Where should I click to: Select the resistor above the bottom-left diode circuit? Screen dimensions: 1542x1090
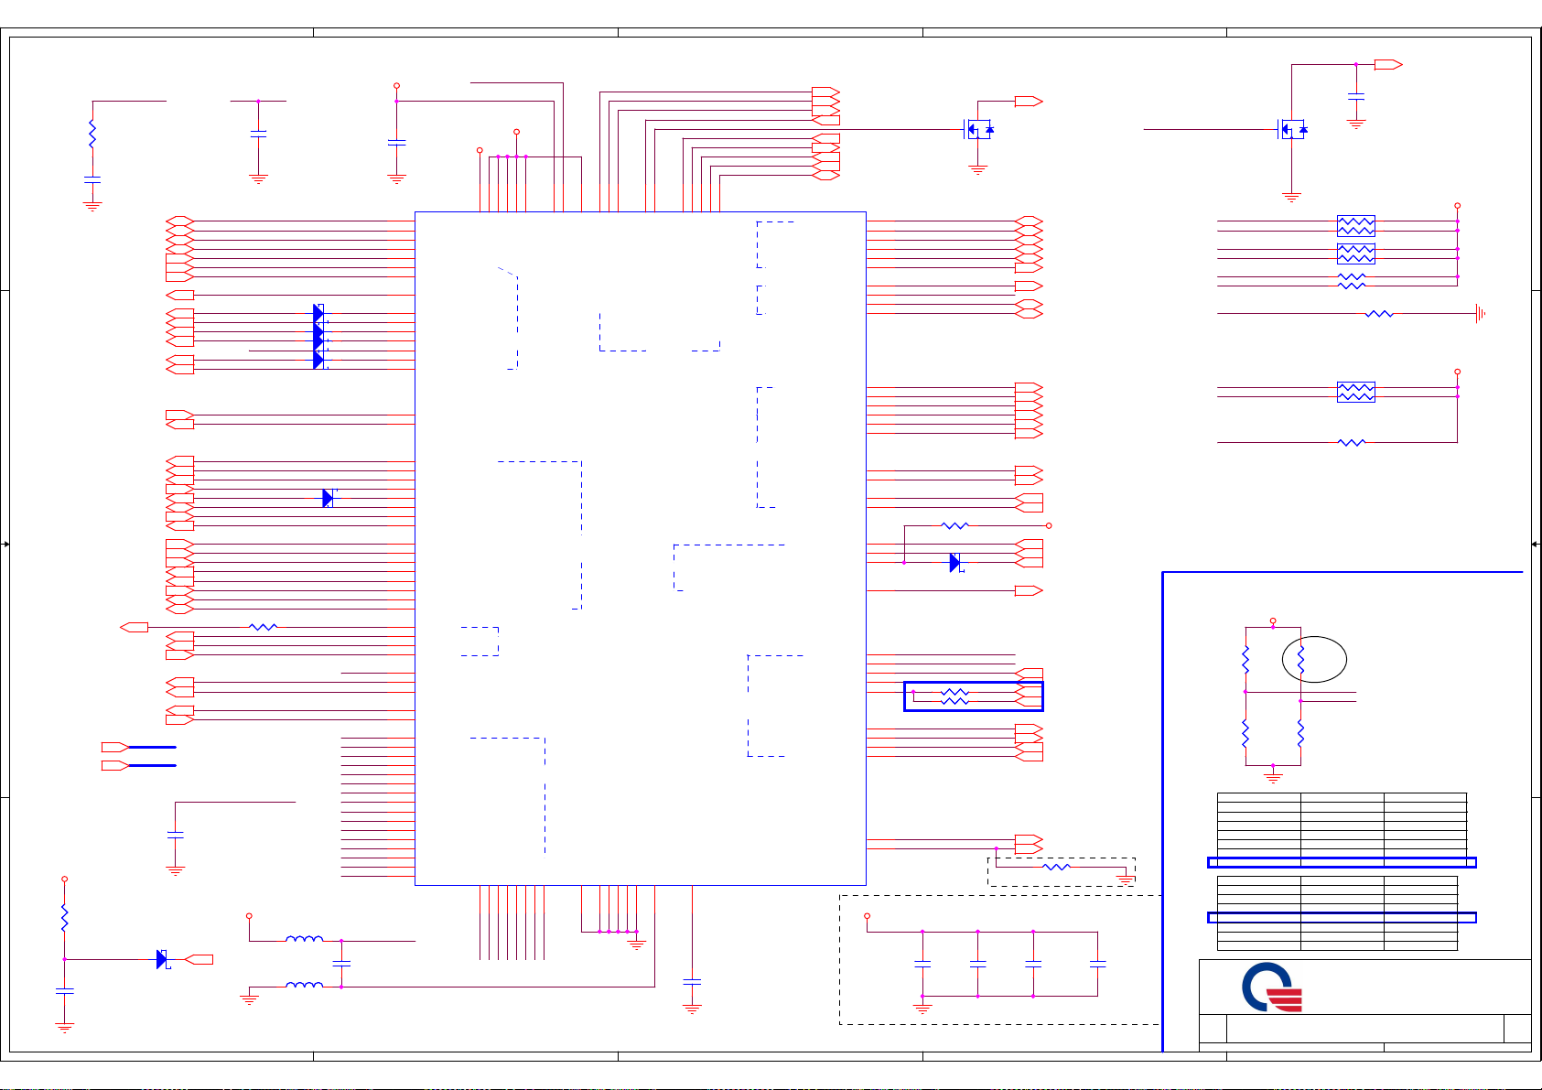pos(64,918)
